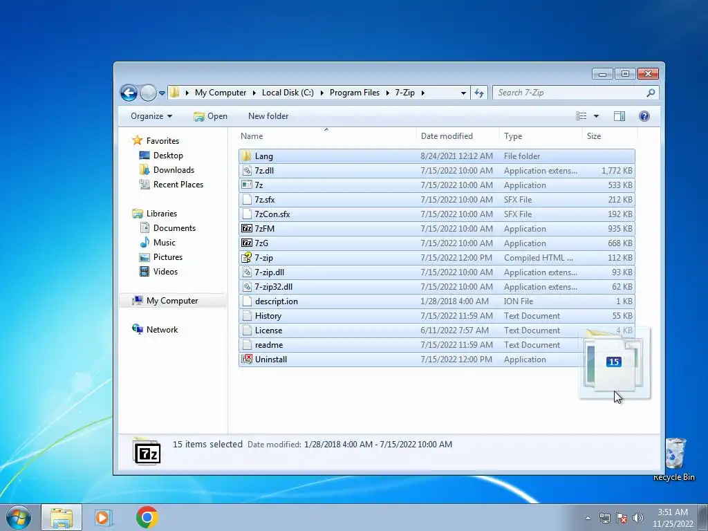Click the readme text document icon

[247, 345]
